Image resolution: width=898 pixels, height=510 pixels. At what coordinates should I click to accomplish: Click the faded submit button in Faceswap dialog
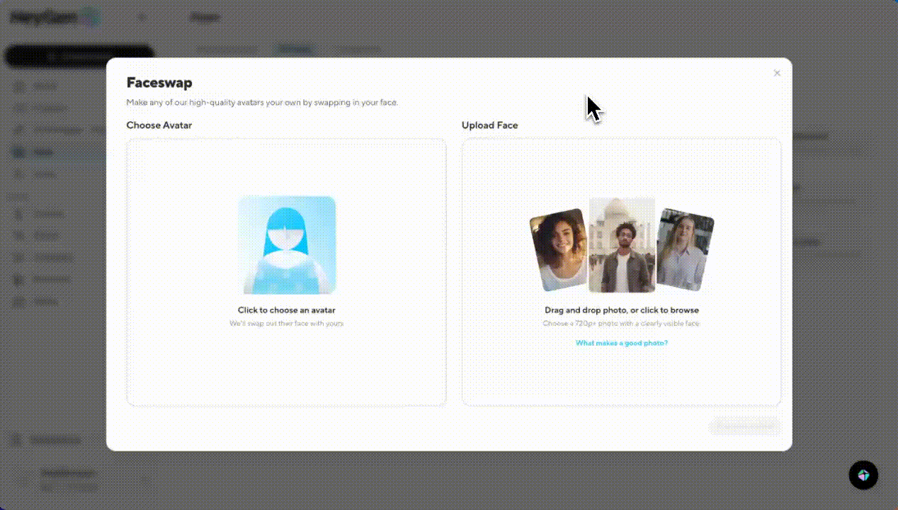pyautogui.click(x=744, y=426)
